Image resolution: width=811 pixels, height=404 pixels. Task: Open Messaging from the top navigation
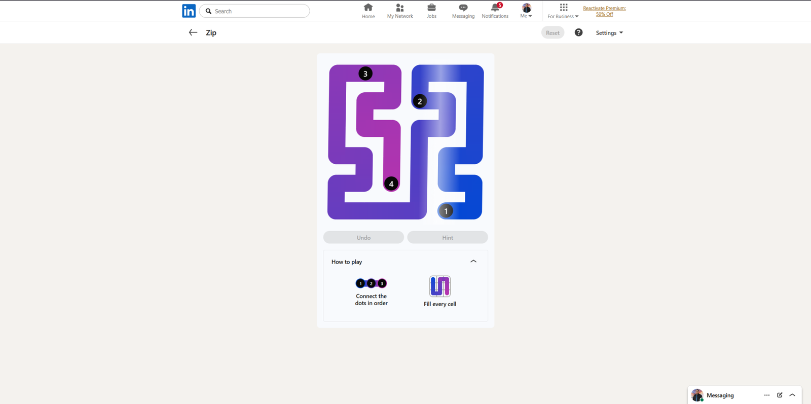click(x=463, y=11)
